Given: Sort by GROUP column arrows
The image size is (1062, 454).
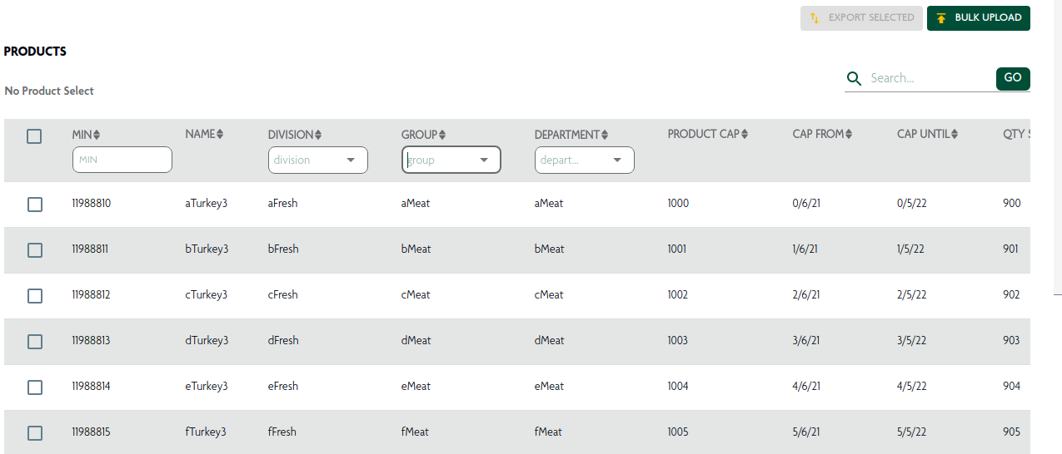Looking at the screenshot, I should tap(442, 135).
